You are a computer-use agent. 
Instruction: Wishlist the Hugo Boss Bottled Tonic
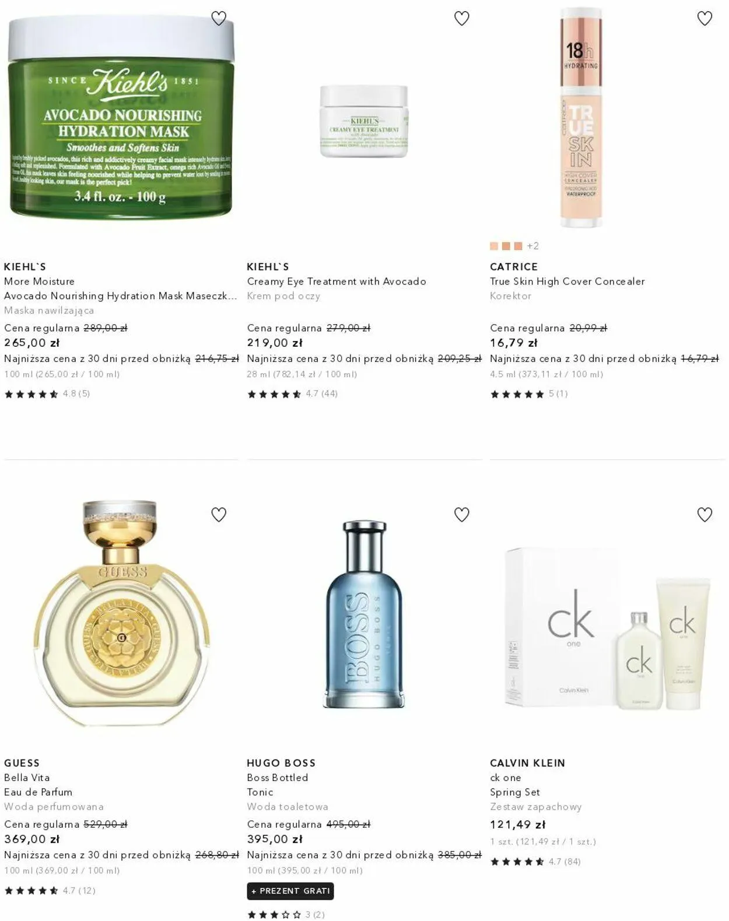[x=461, y=515]
